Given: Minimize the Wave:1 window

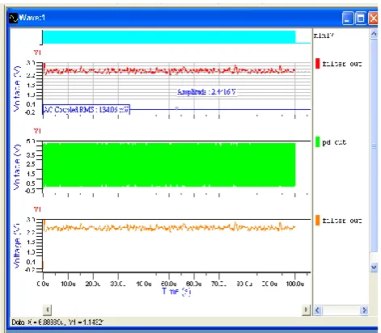Looking at the screenshot, I should click(347, 19).
